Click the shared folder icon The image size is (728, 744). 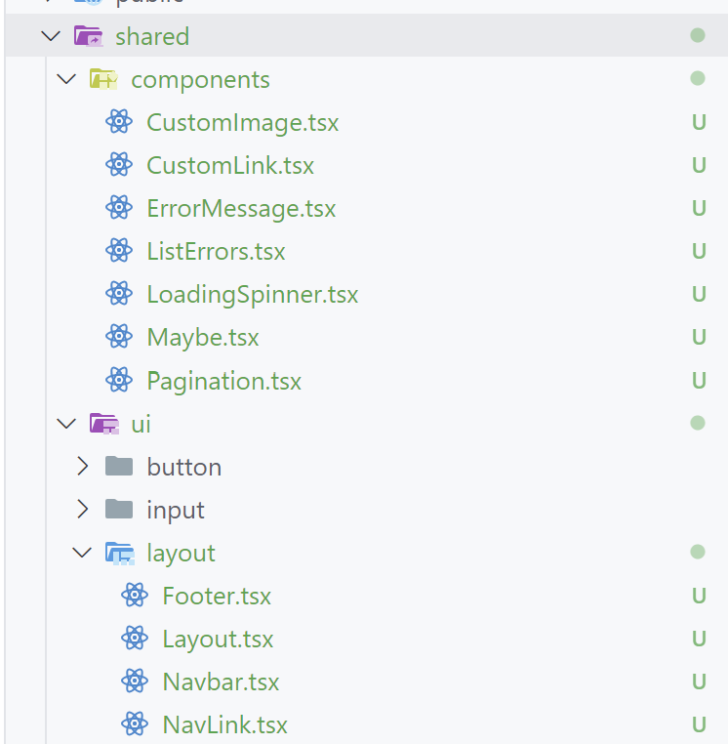[x=88, y=36]
